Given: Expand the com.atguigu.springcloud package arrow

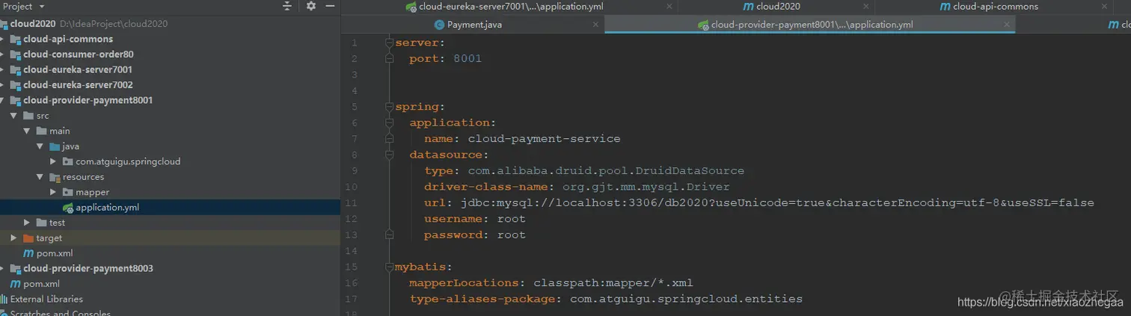Looking at the screenshot, I should point(53,161).
